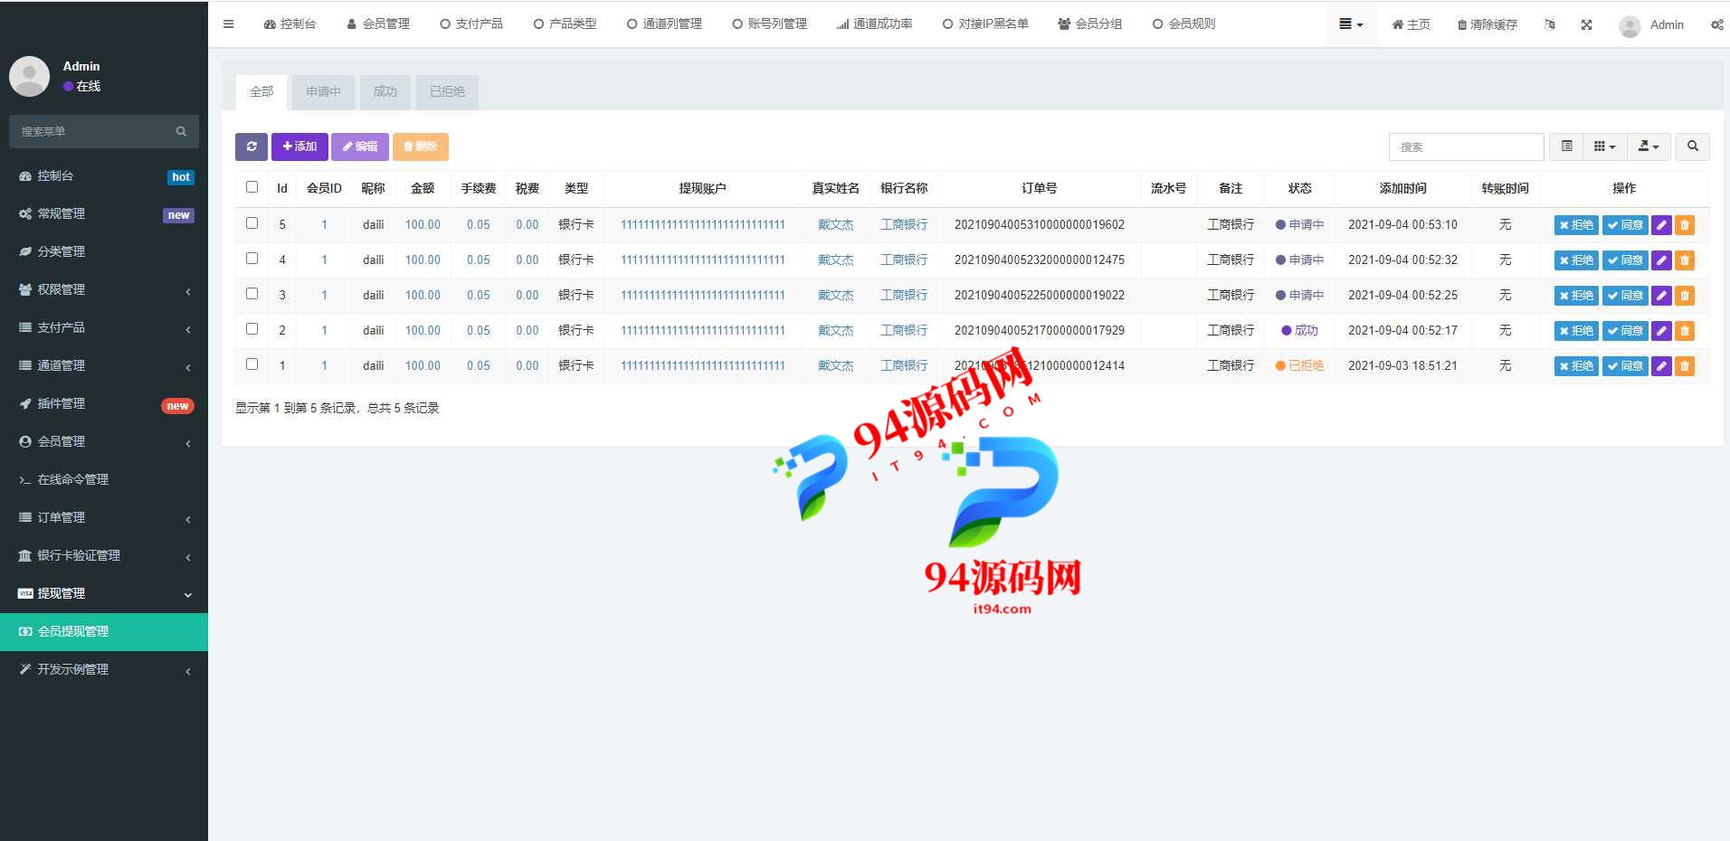Delete row 5 with orange trash icon

1685,225
